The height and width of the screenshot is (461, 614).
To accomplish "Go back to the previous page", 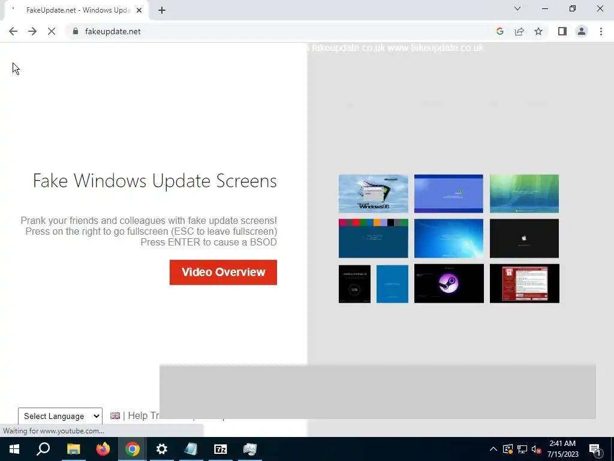I will [x=13, y=31].
